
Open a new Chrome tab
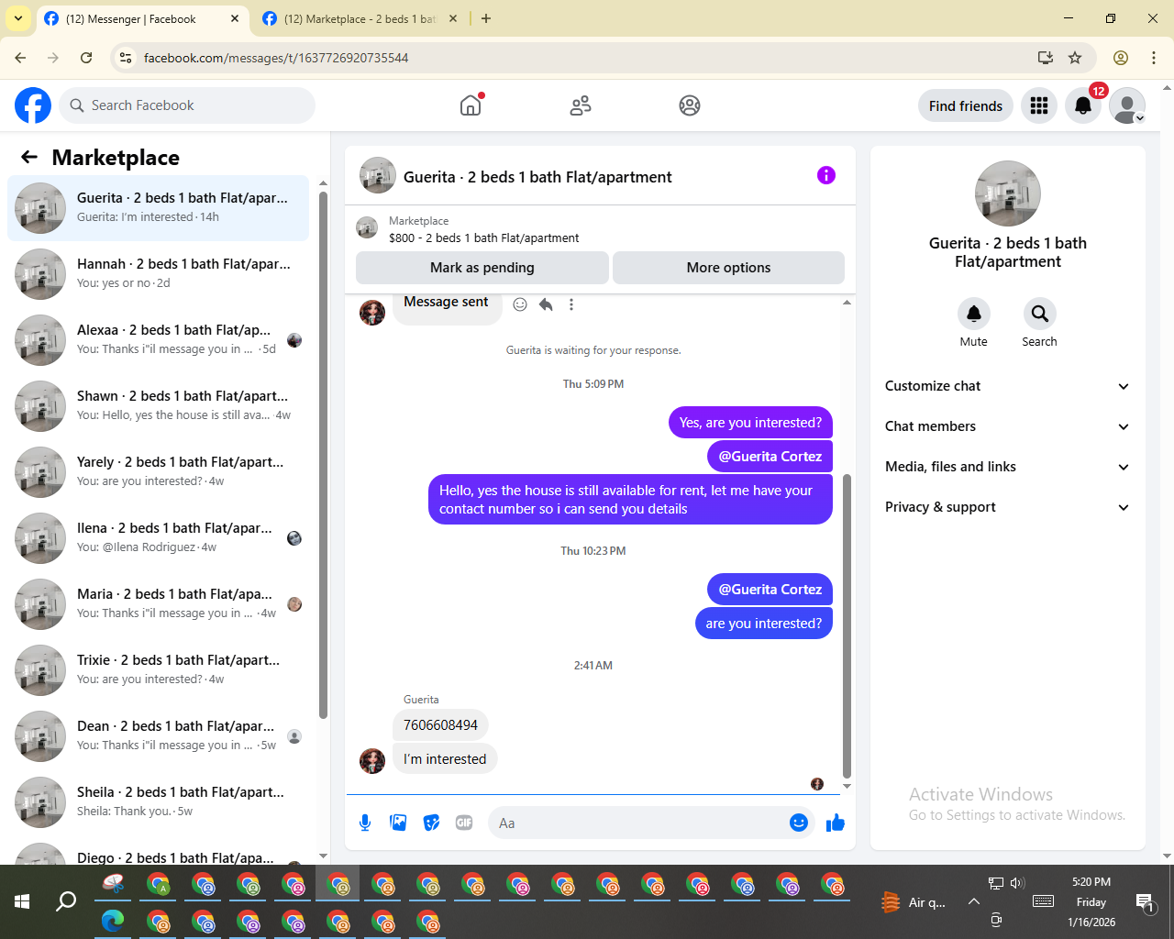tap(486, 18)
